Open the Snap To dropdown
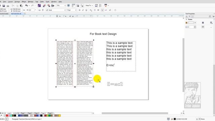The image size is (215, 121). [x=89, y=5]
